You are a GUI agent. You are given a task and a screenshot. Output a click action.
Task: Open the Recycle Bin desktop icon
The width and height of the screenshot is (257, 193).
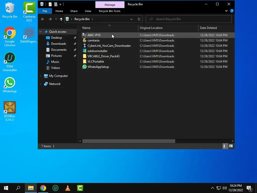(x=10, y=10)
